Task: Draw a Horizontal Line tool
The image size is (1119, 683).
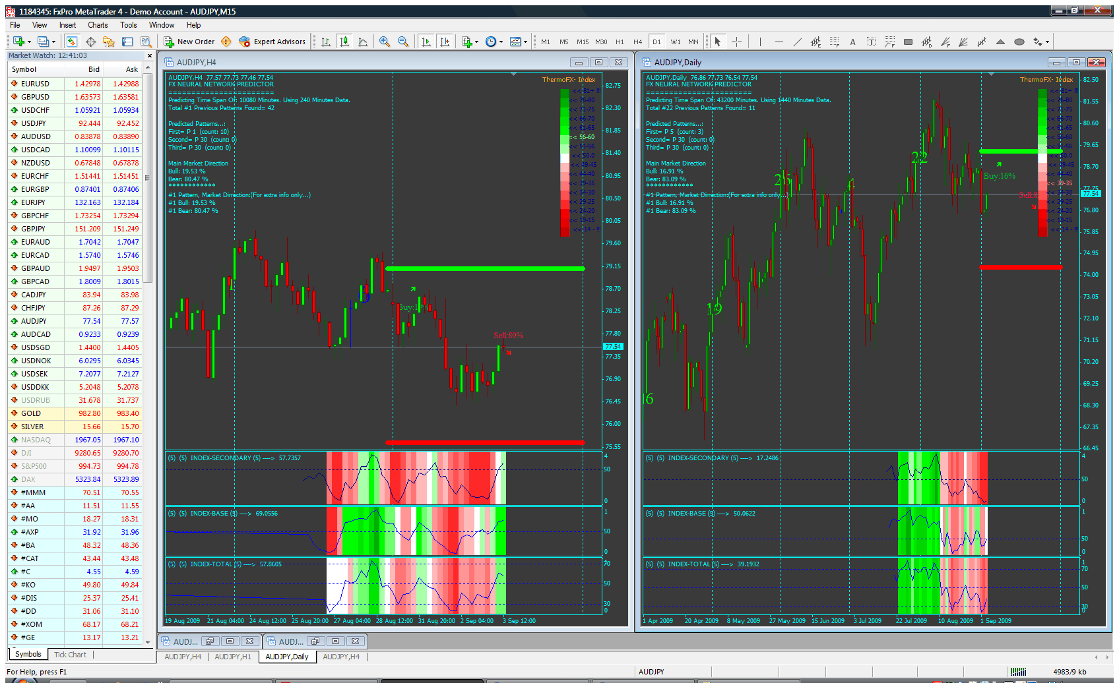Action: [779, 42]
